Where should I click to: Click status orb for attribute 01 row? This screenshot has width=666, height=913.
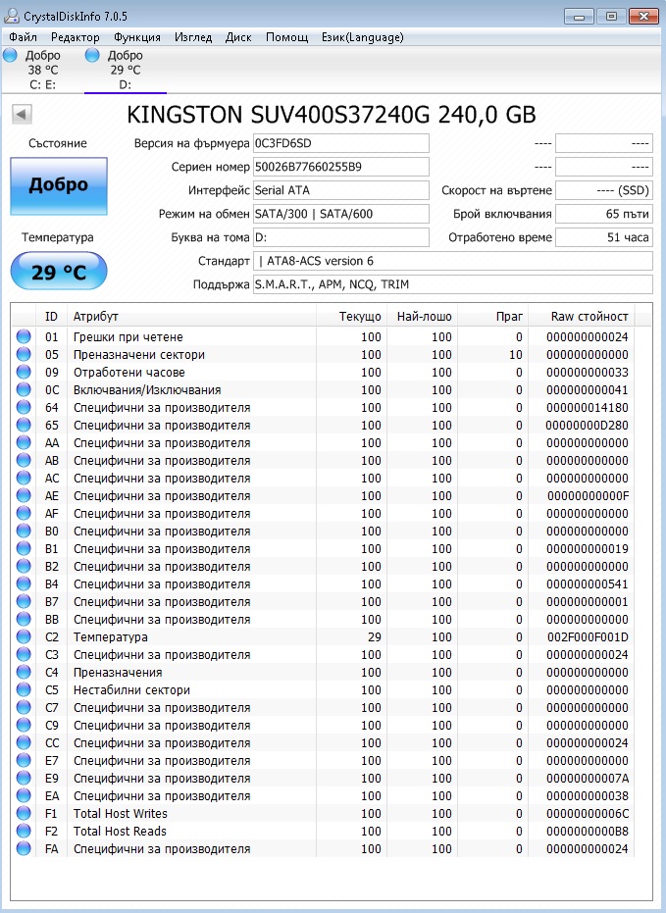pos(24,336)
